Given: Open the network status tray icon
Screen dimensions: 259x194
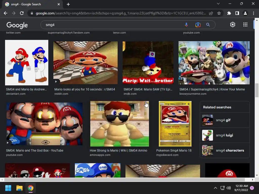Looking at the screenshot, I should pos(222,188).
